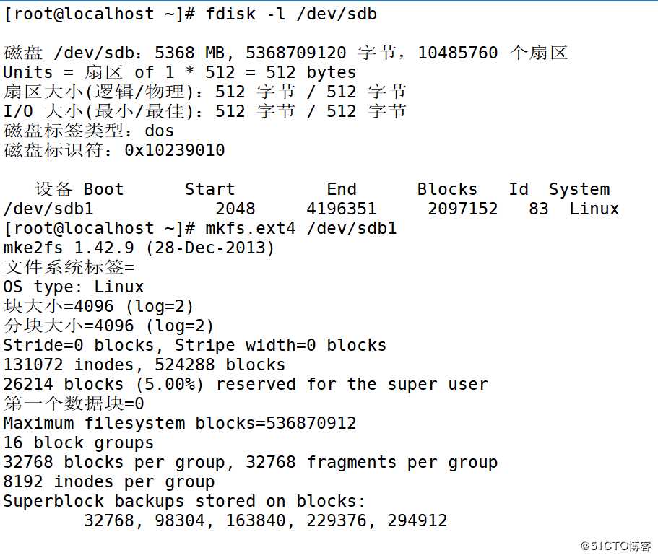
Task: Click the 51CTO blog watermark logo
Action: [x=620, y=546]
